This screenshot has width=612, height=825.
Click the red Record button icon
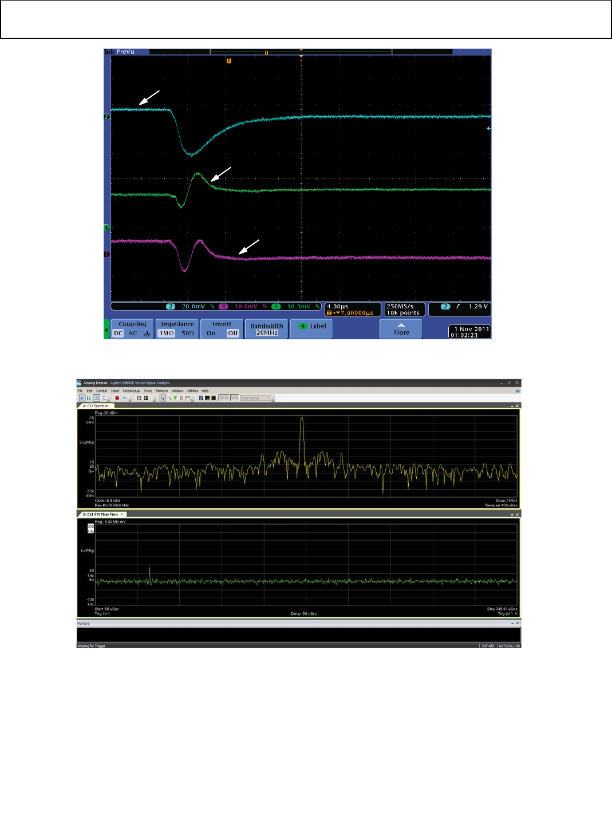point(117,398)
